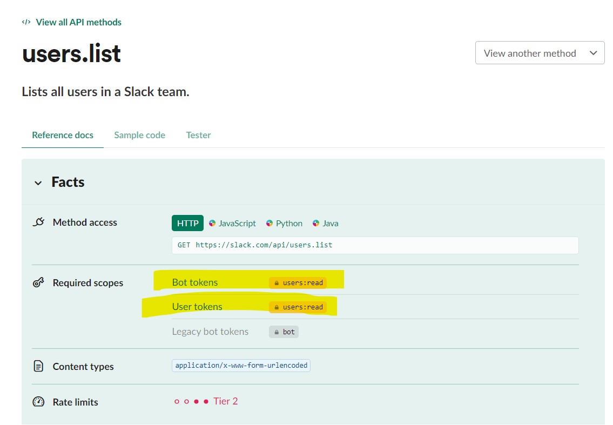613x425 pixels.
Task: Click the Bot tokens label
Action: tap(194, 282)
